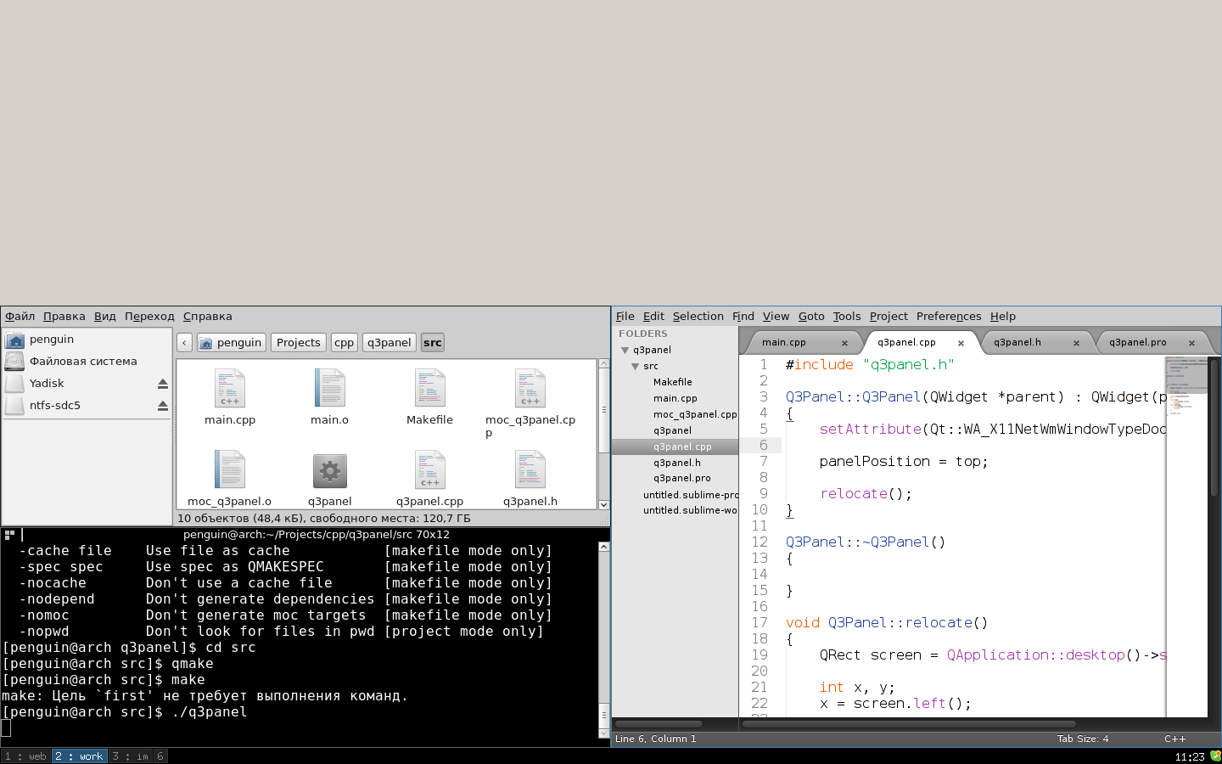1222x764 pixels.
Task: Open Правка menu in file manager
Action: tap(64, 317)
